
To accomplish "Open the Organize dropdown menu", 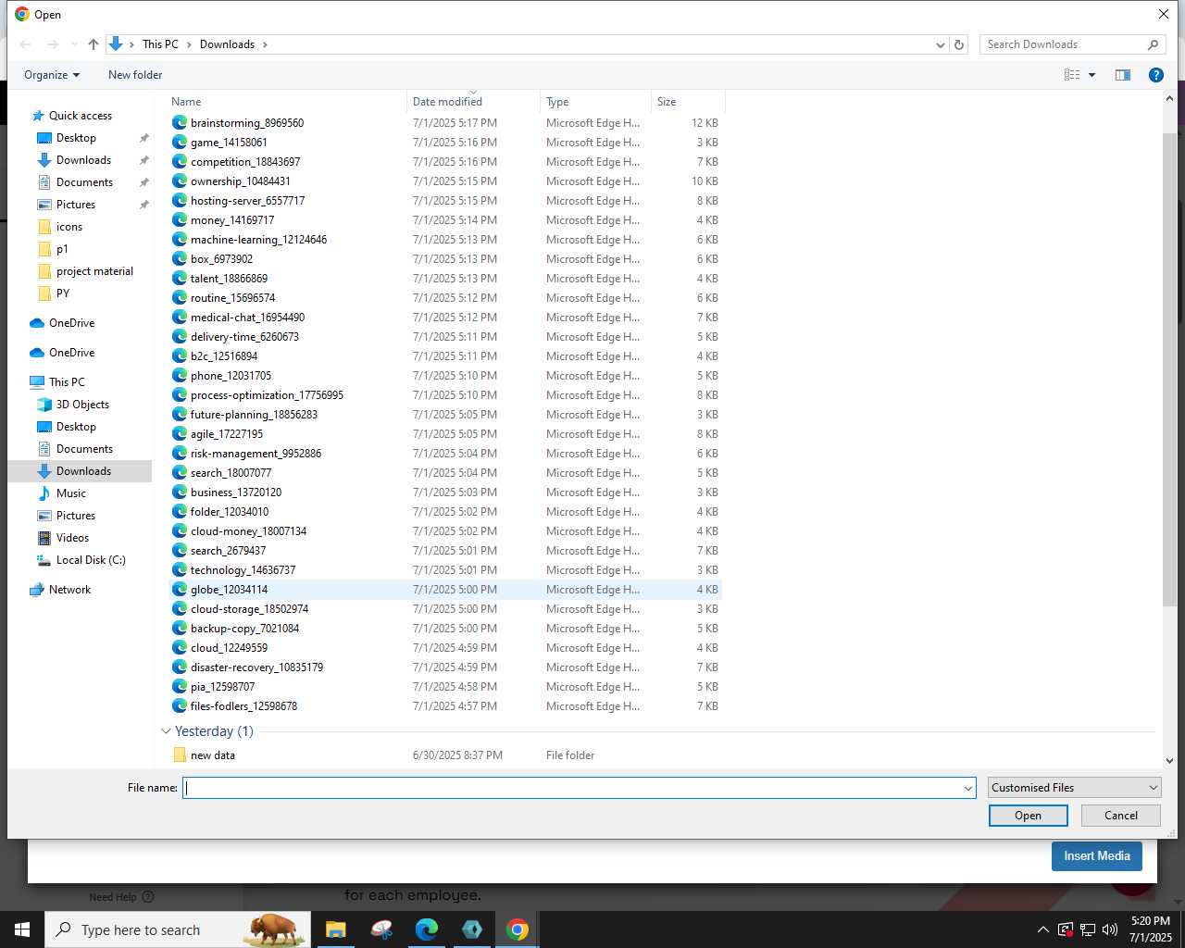I will pos(52,75).
